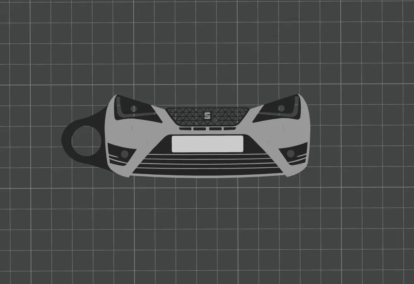Select the dark trim under the plate
Image resolution: width=414 pixels, height=284 pixels.
(207, 153)
